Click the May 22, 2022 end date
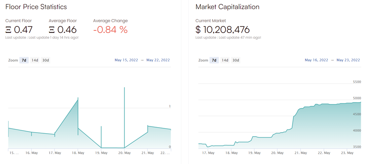 158,60
